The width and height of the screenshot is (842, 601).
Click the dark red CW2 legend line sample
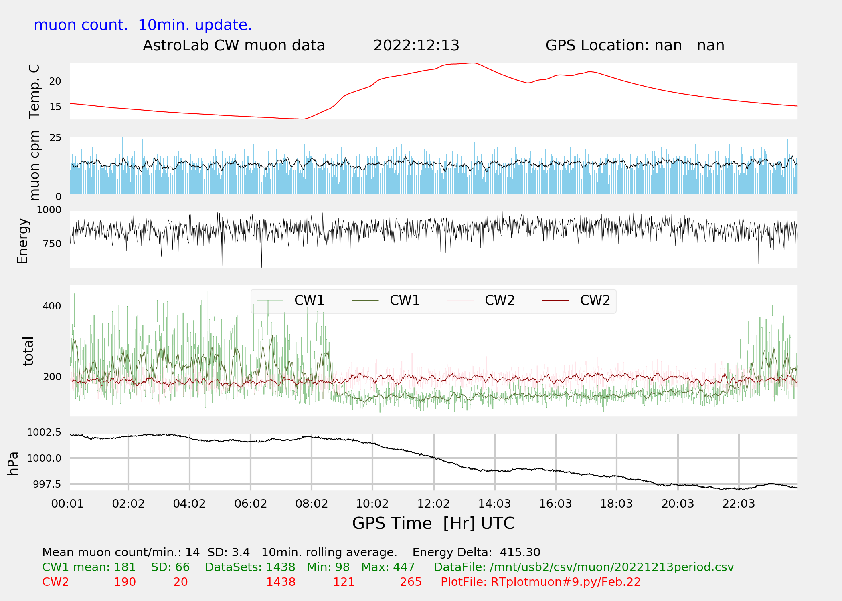(555, 300)
